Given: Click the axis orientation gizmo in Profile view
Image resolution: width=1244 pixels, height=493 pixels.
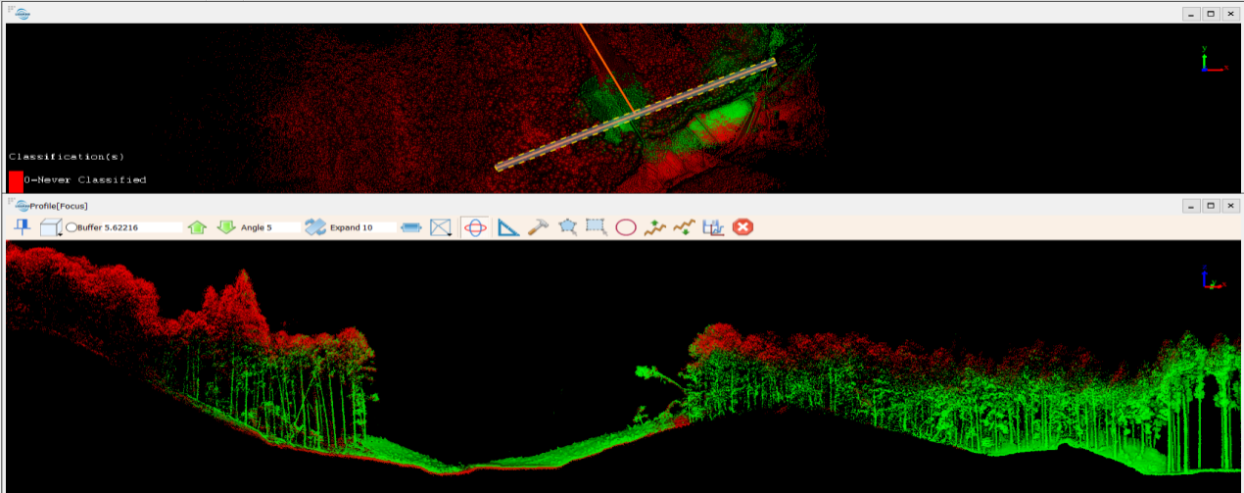Looking at the screenshot, I should (x=1214, y=278).
